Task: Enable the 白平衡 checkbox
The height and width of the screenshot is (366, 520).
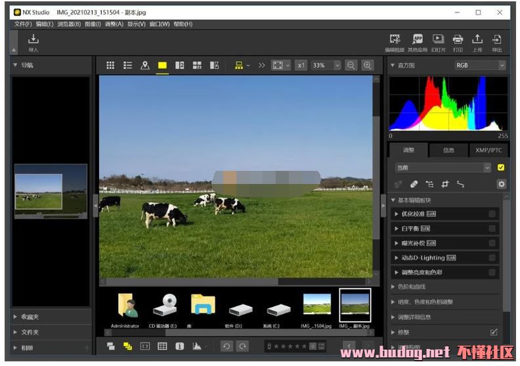Action: tap(492, 228)
